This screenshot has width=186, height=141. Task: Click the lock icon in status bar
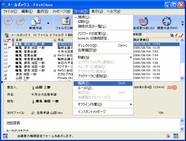[x=168, y=136]
